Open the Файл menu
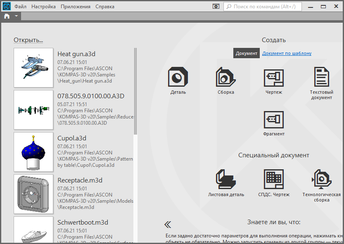The height and width of the screenshot is (244, 344). point(20,7)
